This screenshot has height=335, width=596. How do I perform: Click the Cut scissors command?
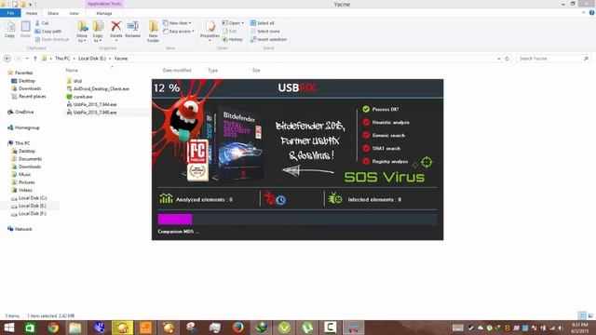pos(42,23)
